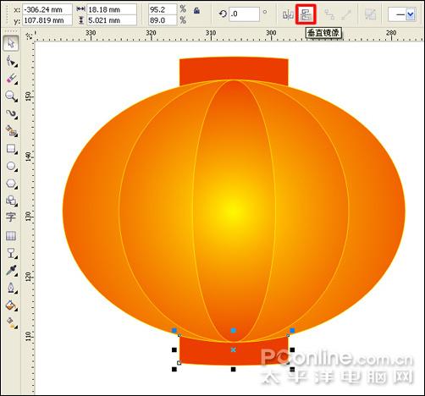425x396 pixels.
Task: Select the lantern's bottom red cap
Action: pos(234,354)
